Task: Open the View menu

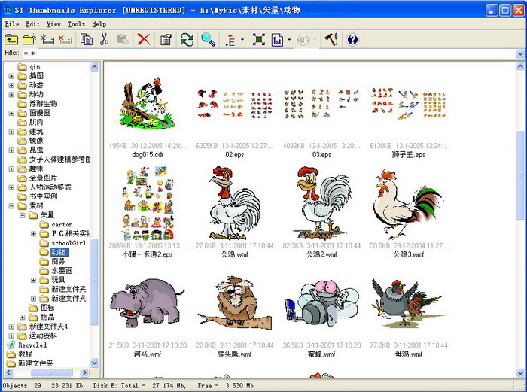Action: pyautogui.click(x=53, y=24)
